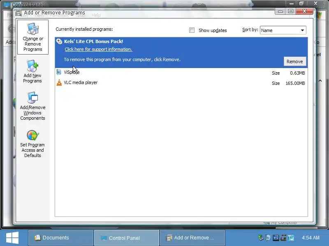Open Add/Remove Windows Components

(32, 106)
